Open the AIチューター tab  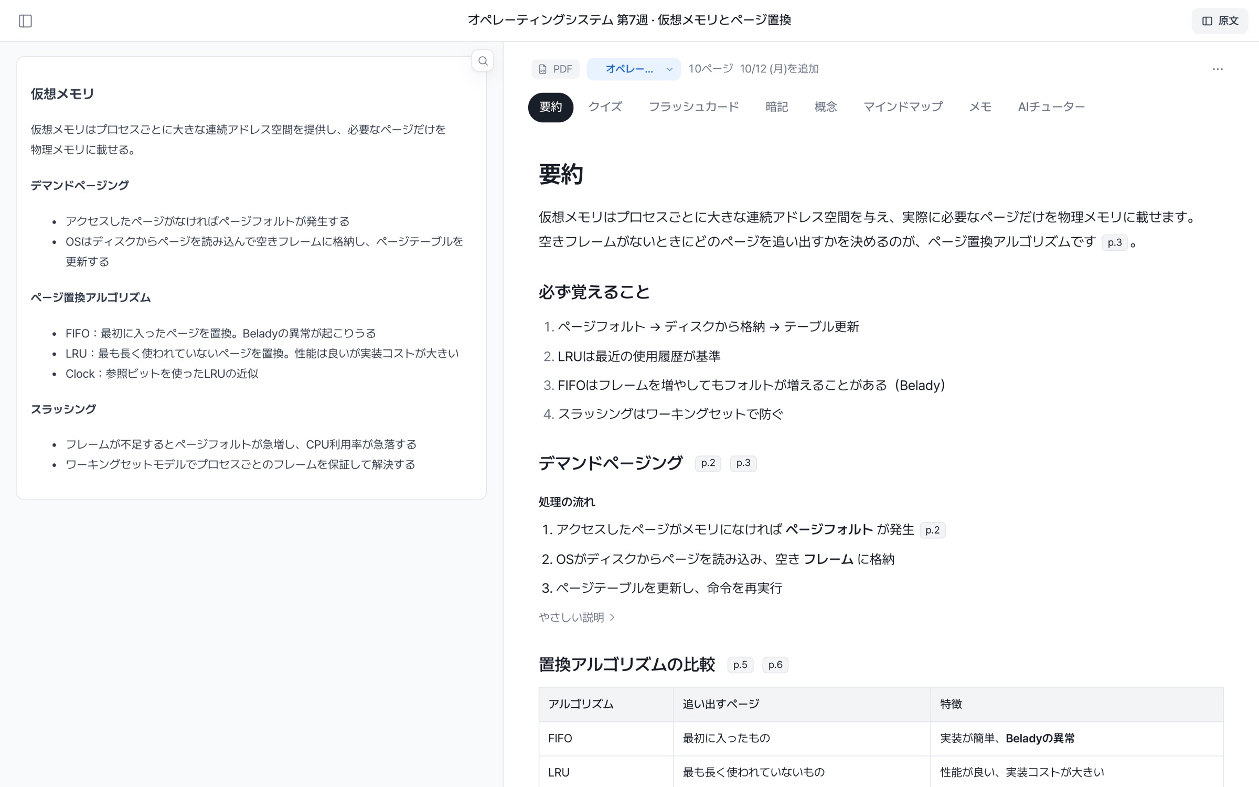(1051, 107)
